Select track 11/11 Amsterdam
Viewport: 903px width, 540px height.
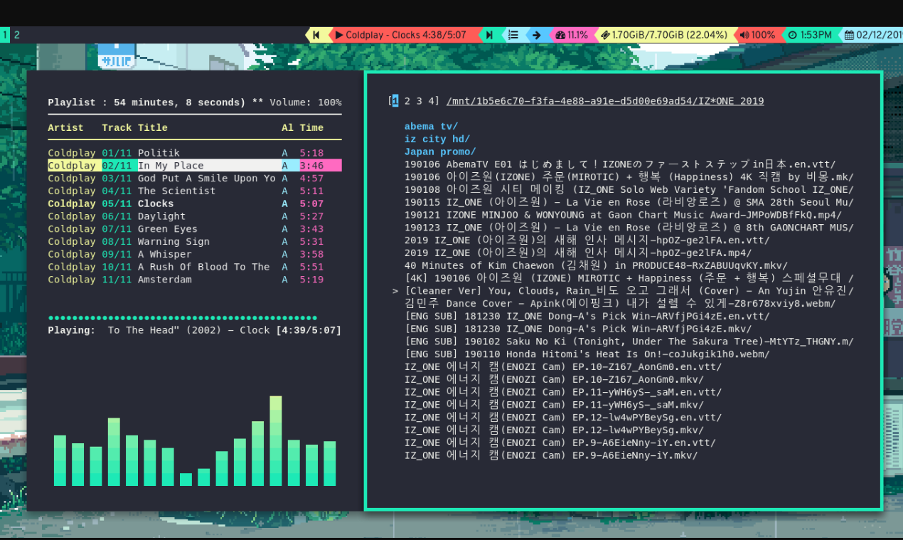point(195,280)
